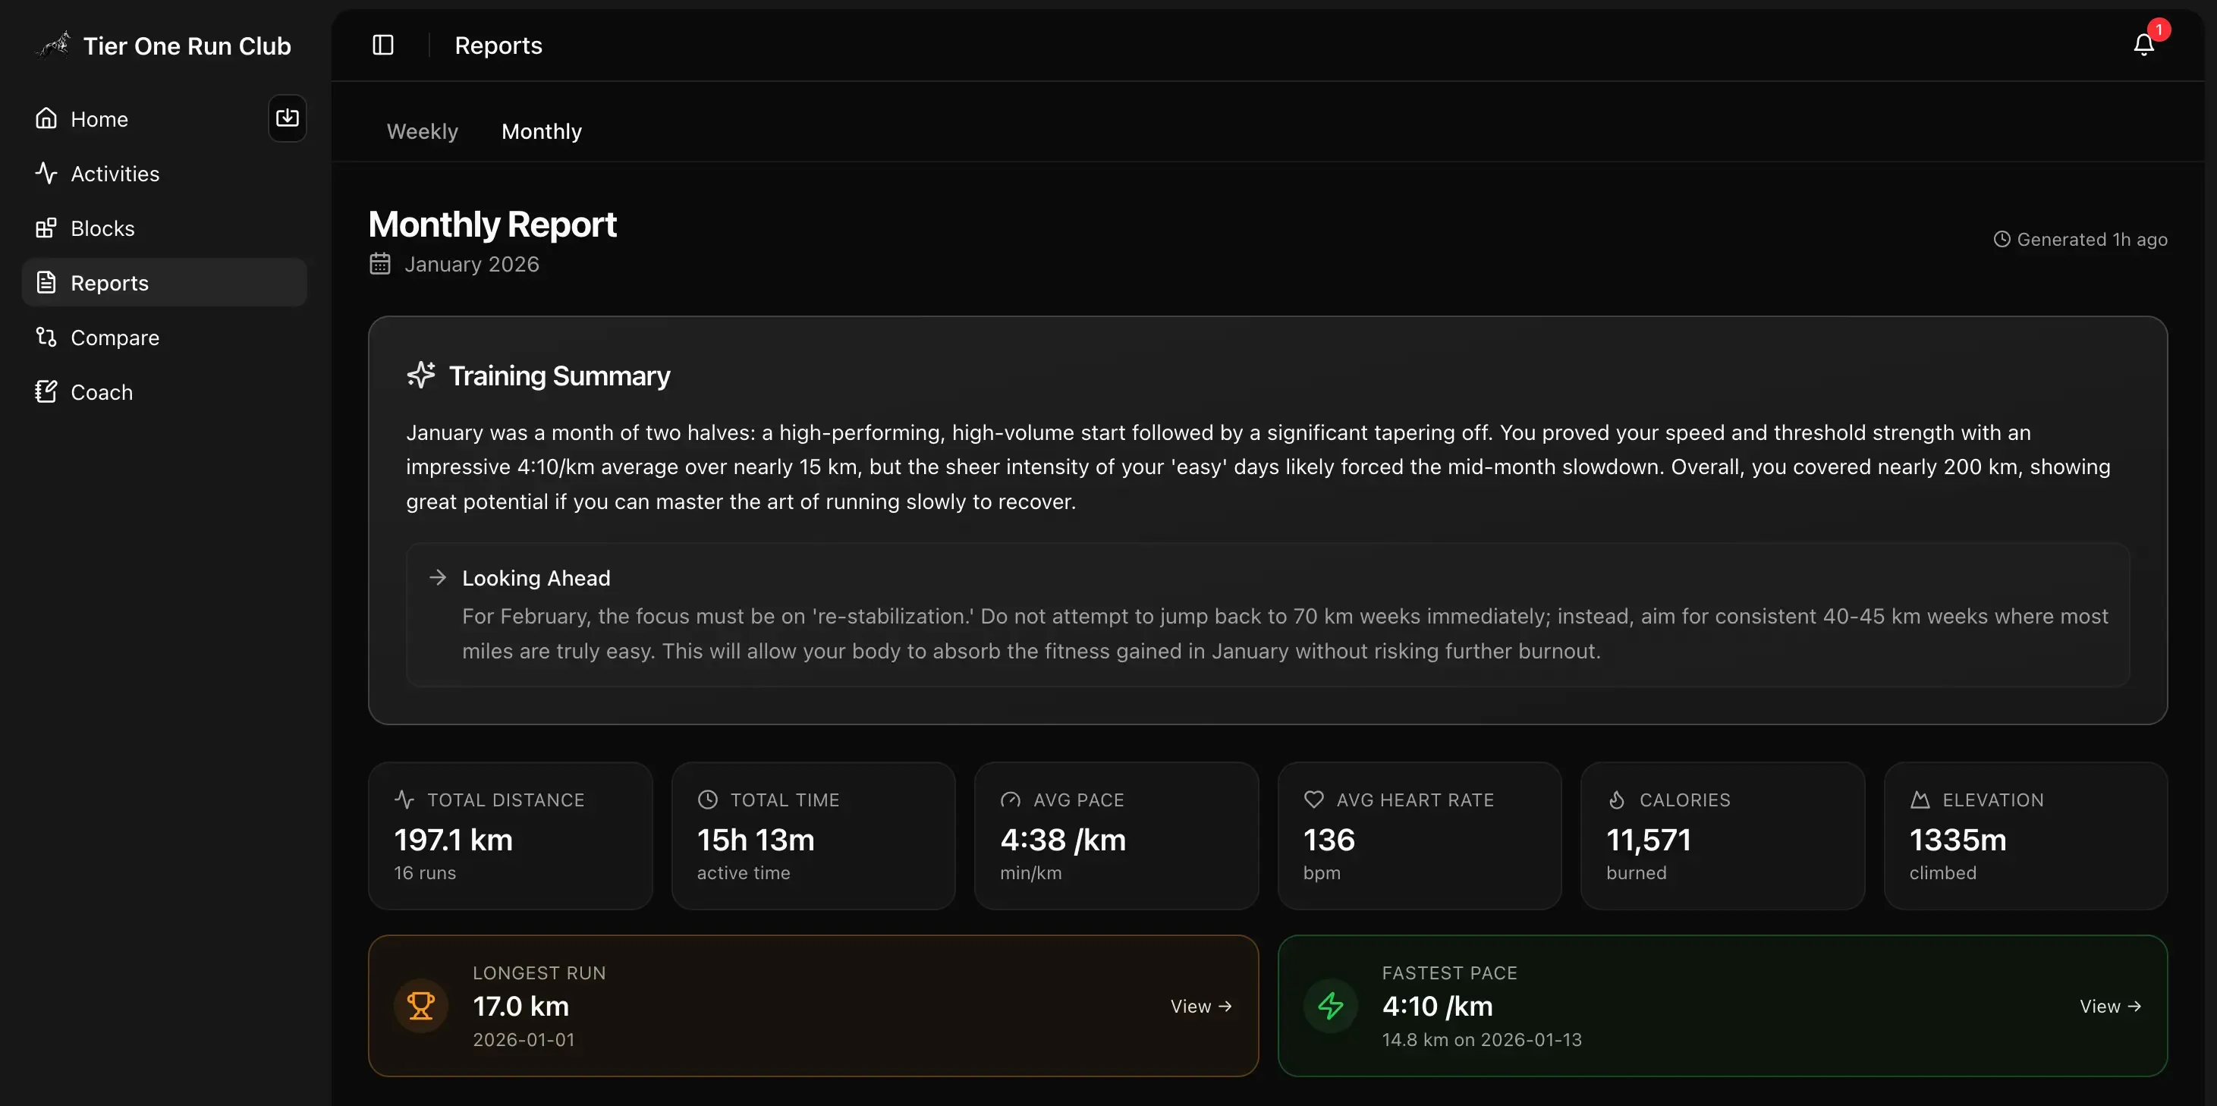Select the Coach icon
Screen dimensions: 2217x1106
(x=46, y=391)
